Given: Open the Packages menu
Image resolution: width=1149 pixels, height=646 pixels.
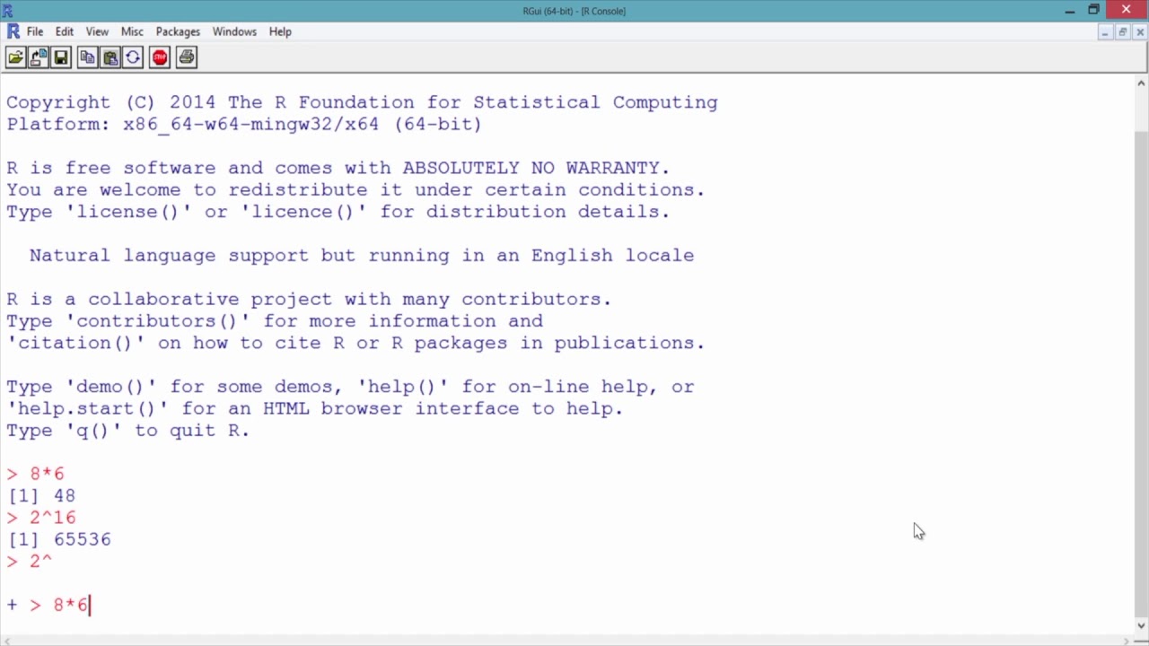Looking at the screenshot, I should coord(178,31).
